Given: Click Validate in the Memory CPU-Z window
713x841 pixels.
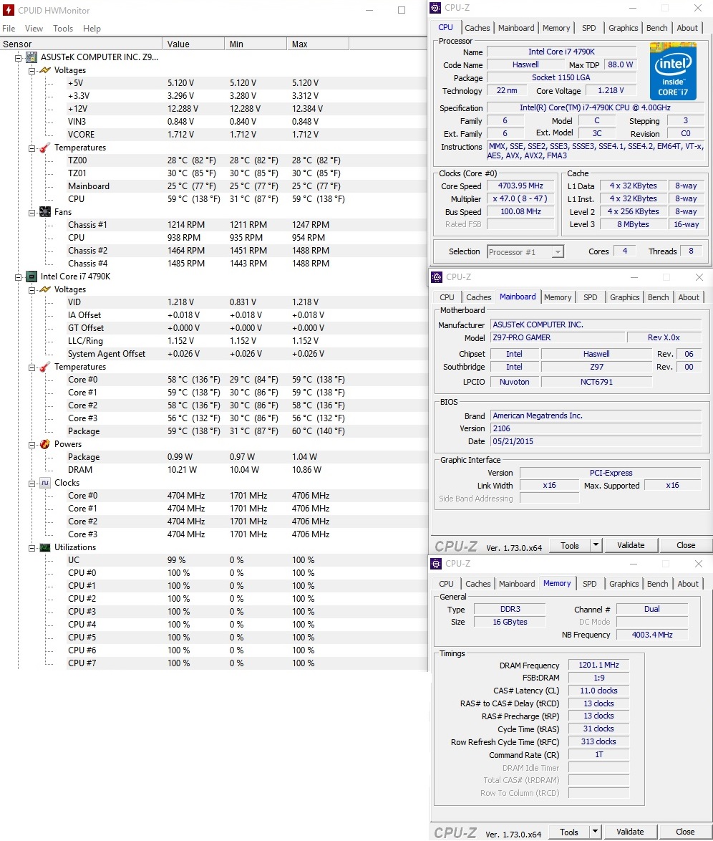Looking at the screenshot, I should [x=630, y=832].
